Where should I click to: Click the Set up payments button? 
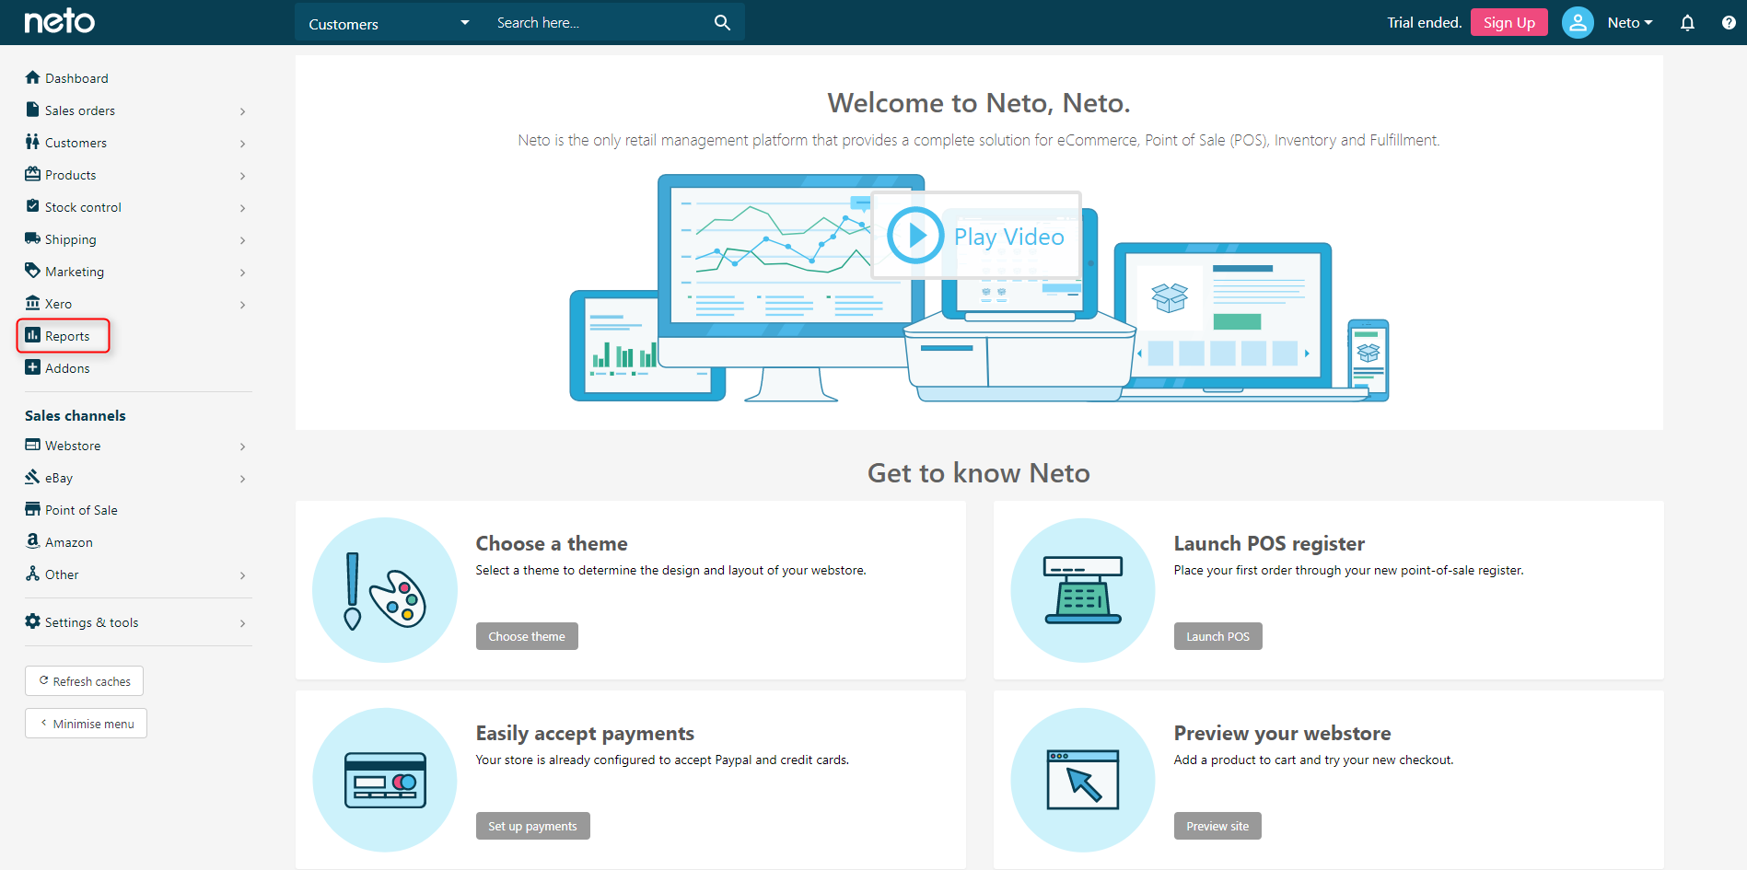(532, 826)
